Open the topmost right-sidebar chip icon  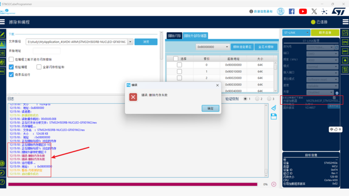point(345,33)
